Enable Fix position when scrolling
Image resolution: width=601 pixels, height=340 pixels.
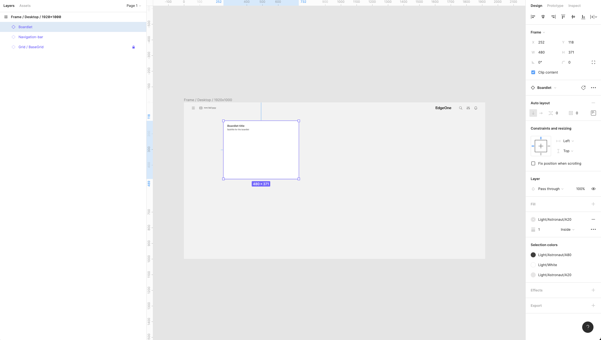click(533, 163)
